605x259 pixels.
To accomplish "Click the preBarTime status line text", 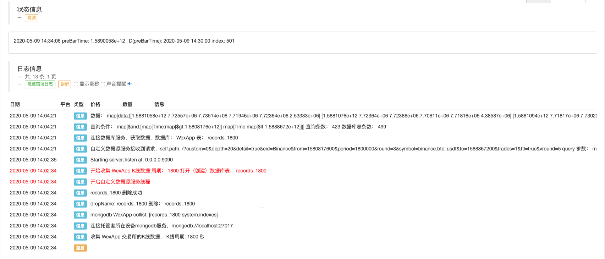I will [x=124, y=41].
